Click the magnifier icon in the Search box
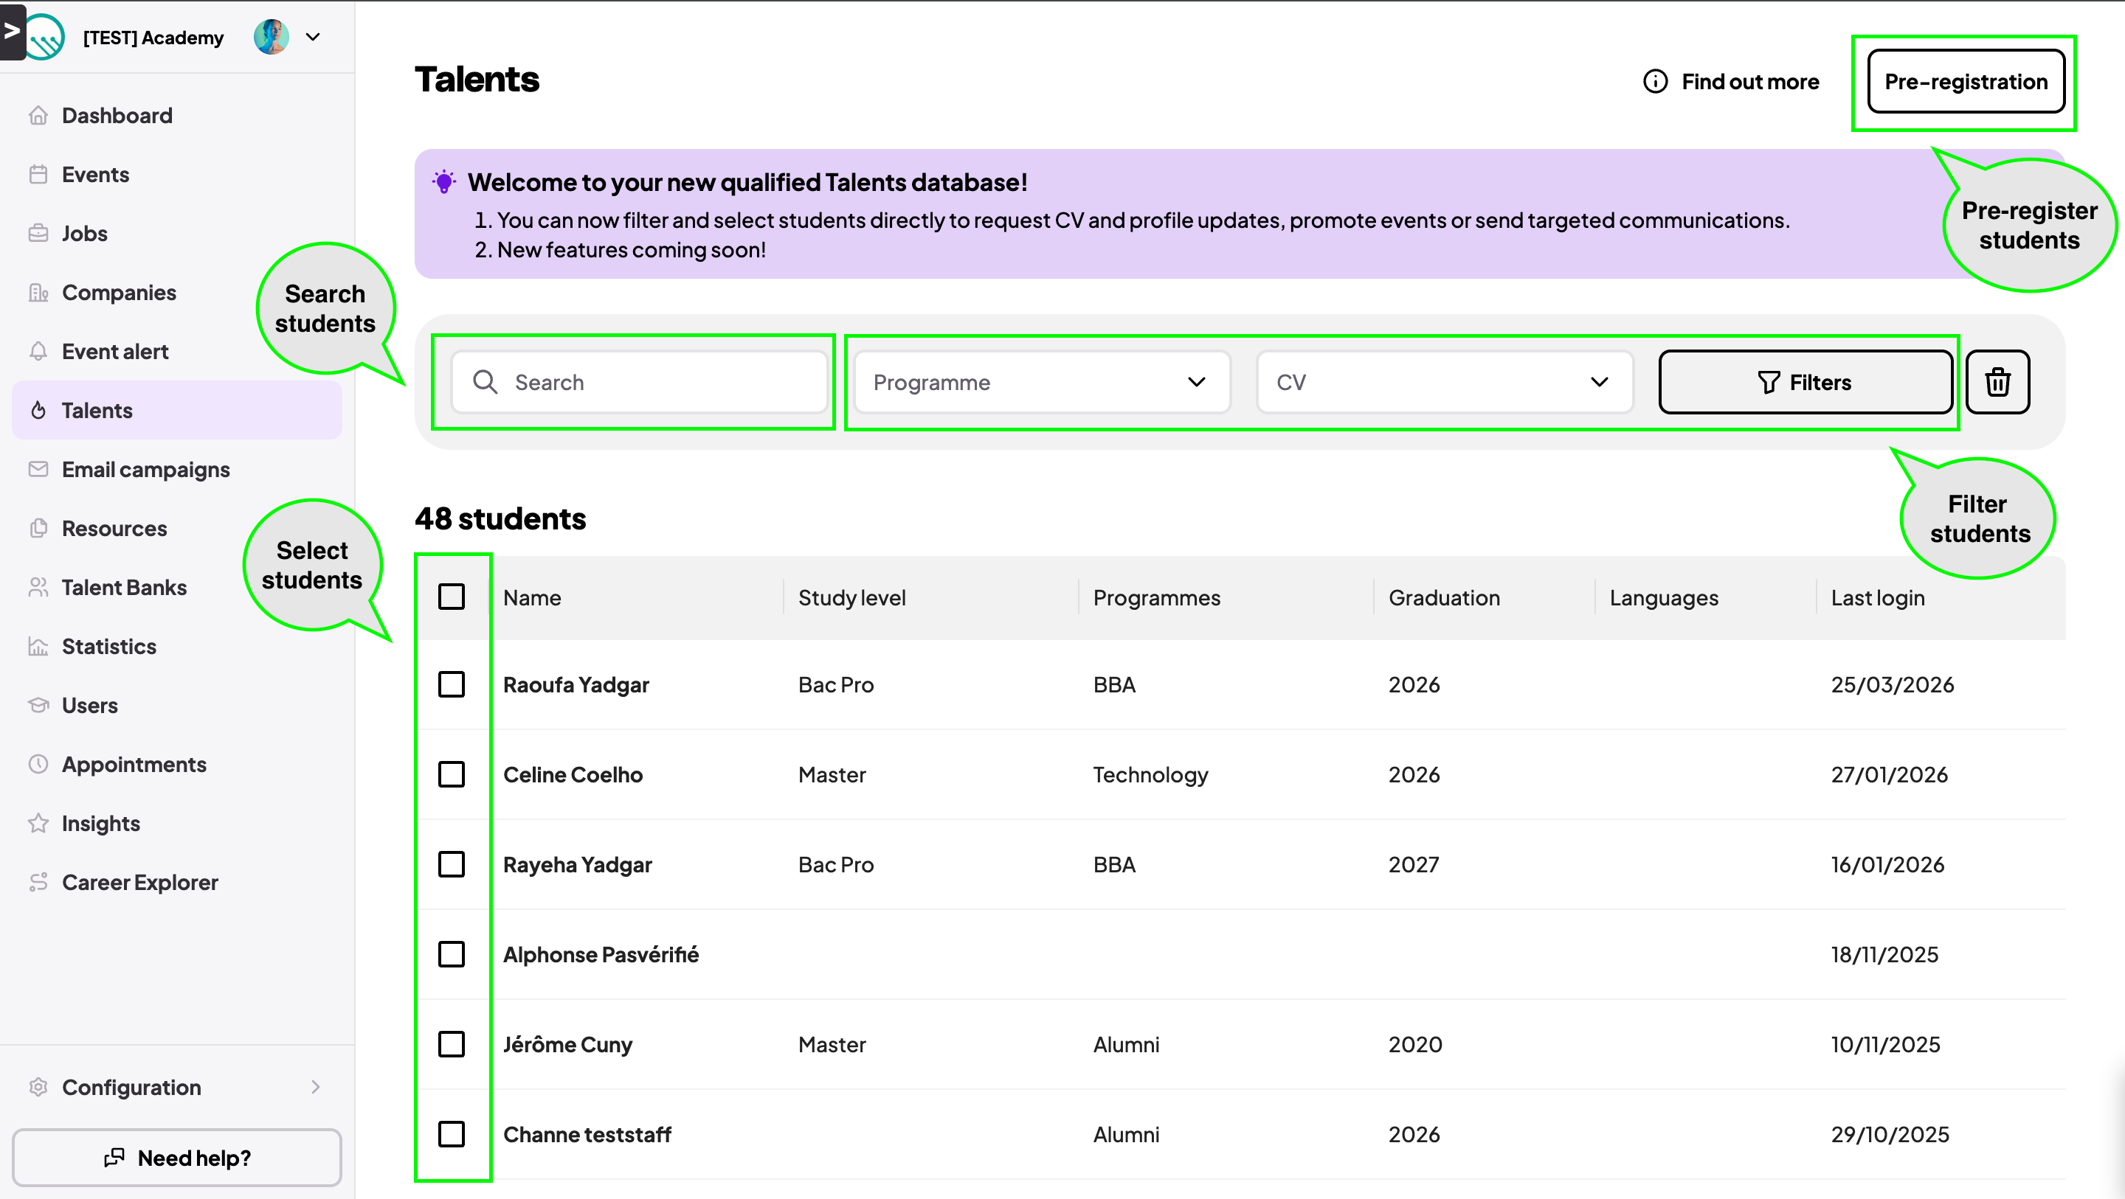This screenshot has width=2125, height=1199. coord(485,382)
